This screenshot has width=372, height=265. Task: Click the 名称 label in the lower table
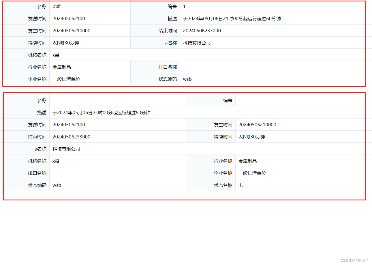pyautogui.click(x=42, y=100)
